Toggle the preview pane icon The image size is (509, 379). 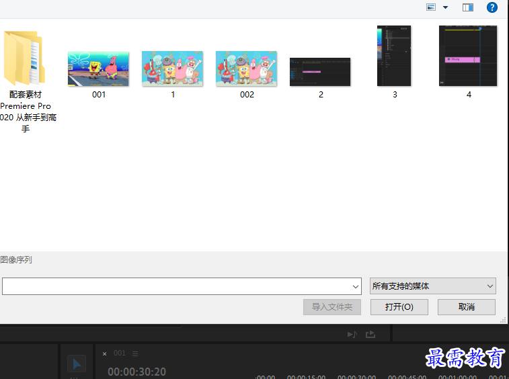468,7
